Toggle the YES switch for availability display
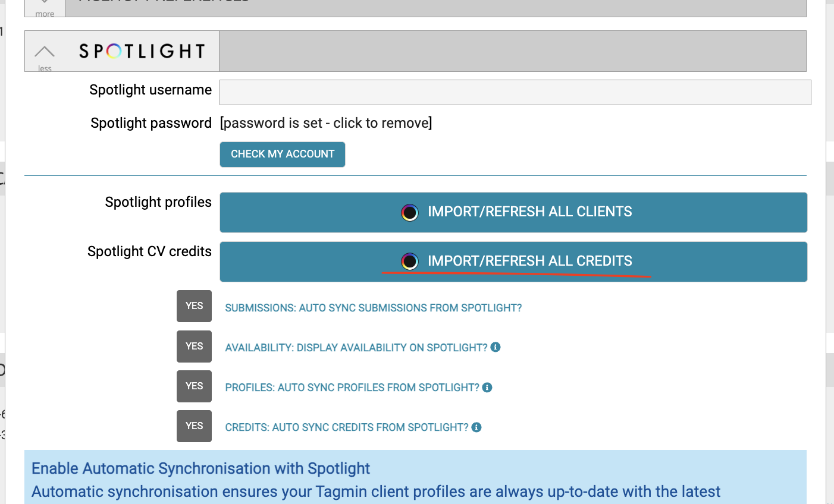 point(194,346)
